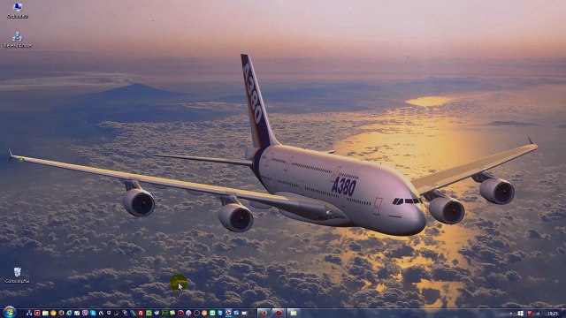Launch Skype from the Quick Launch
This screenshot has height=318, width=566.
click(x=93, y=314)
